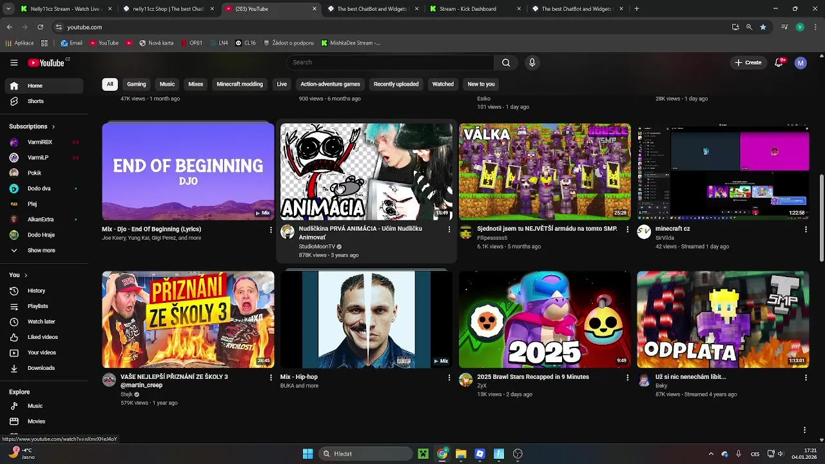The width and height of the screenshot is (825, 464).
Task: Open the YouTube account avatar menu
Action: coord(801,63)
